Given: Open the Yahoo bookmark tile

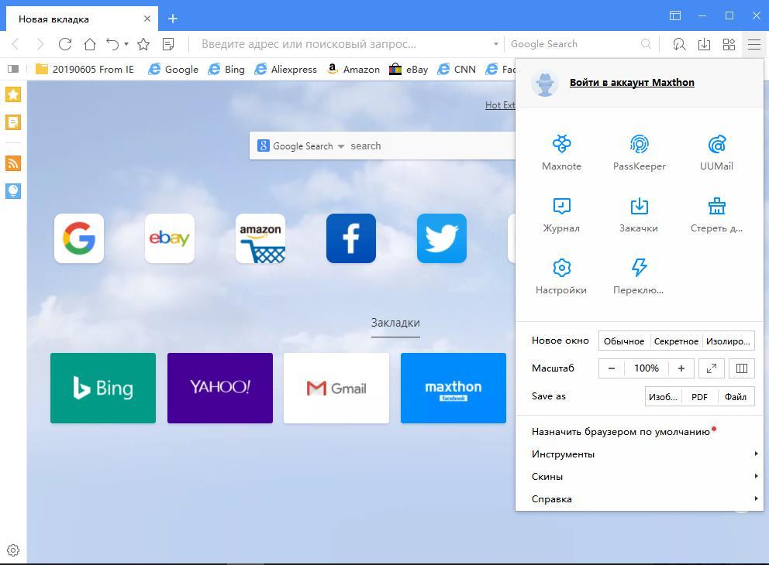Looking at the screenshot, I should pyautogui.click(x=220, y=389).
